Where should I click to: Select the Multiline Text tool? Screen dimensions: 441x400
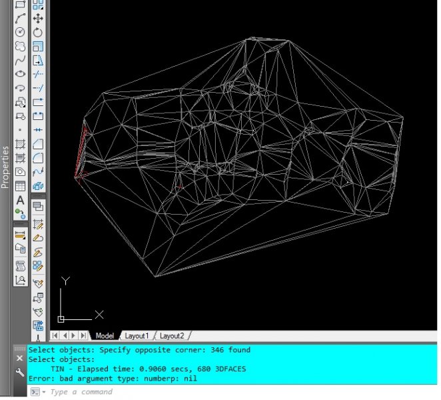coord(20,200)
